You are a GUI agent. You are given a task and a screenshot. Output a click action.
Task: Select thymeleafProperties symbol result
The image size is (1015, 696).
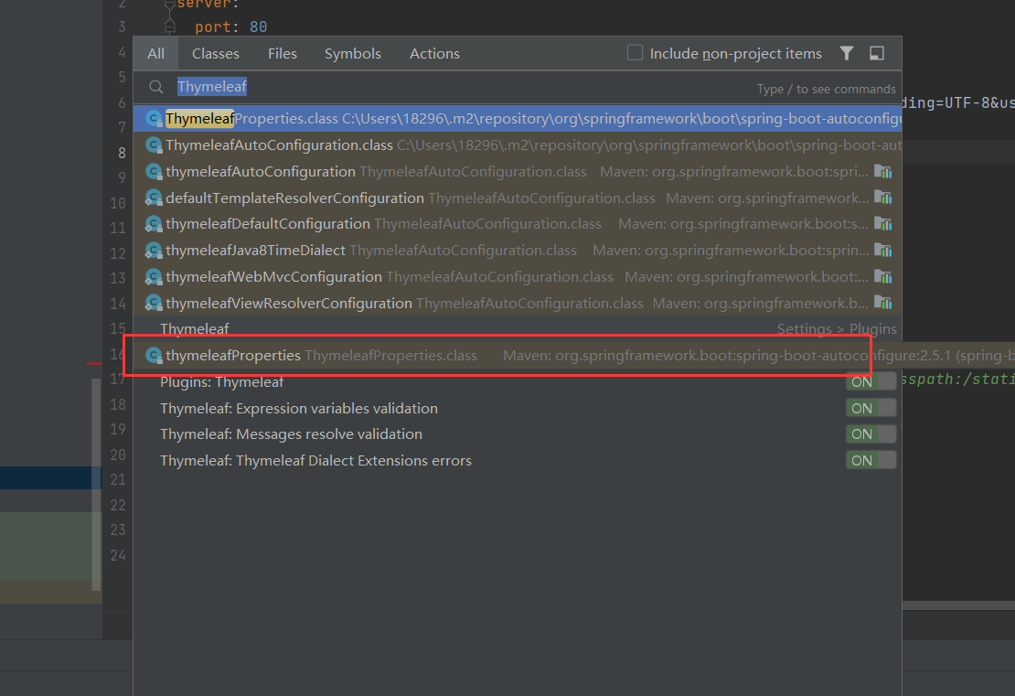tap(518, 356)
